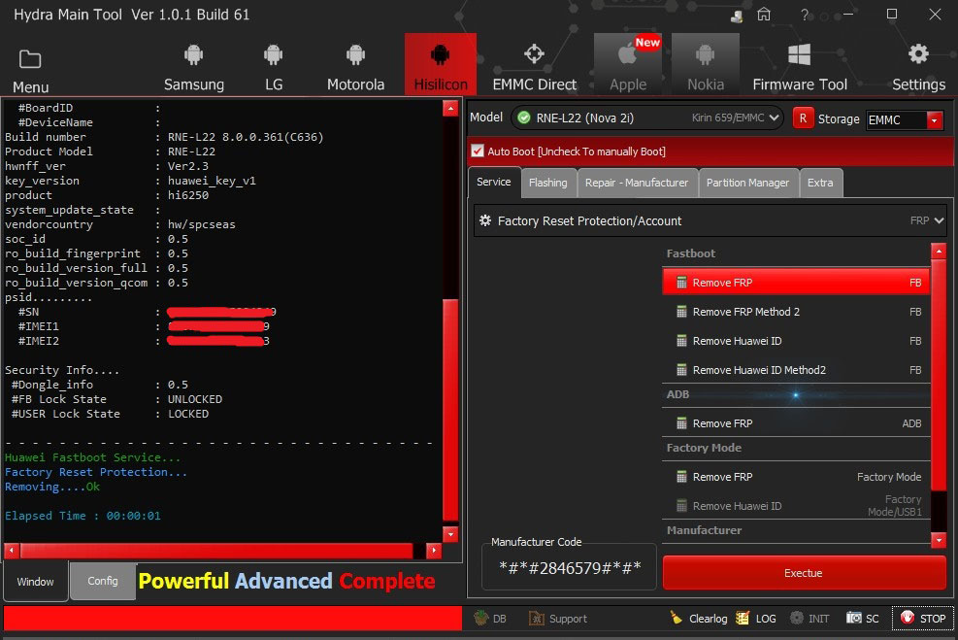Click log scroll down arrow
Image resolution: width=958 pixels, height=640 pixels.
[450, 534]
